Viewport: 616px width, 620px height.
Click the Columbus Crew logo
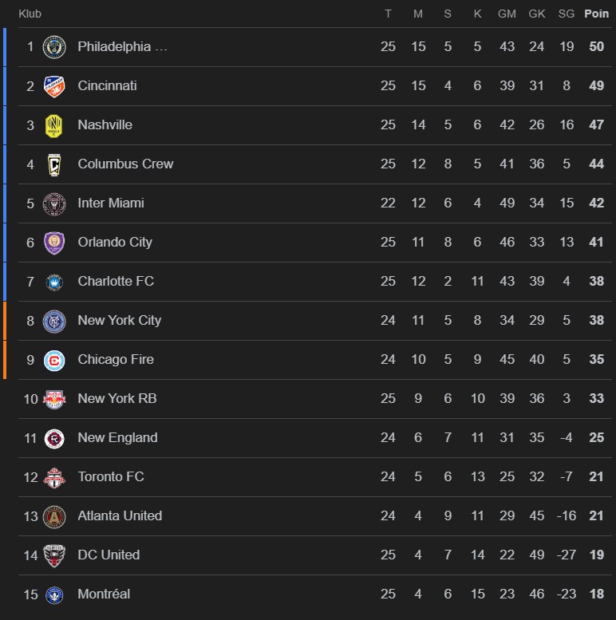coord(54,164)
